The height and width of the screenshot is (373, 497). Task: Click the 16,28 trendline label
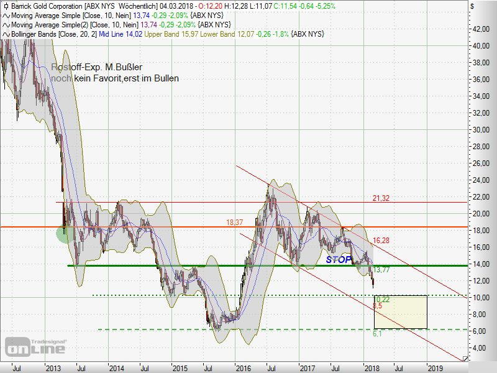[x=381, y=241]
